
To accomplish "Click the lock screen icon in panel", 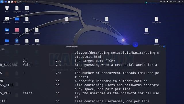I will (179, 2).
